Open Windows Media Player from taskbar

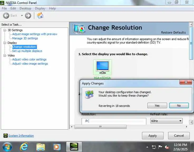click(x=57, y=147)
